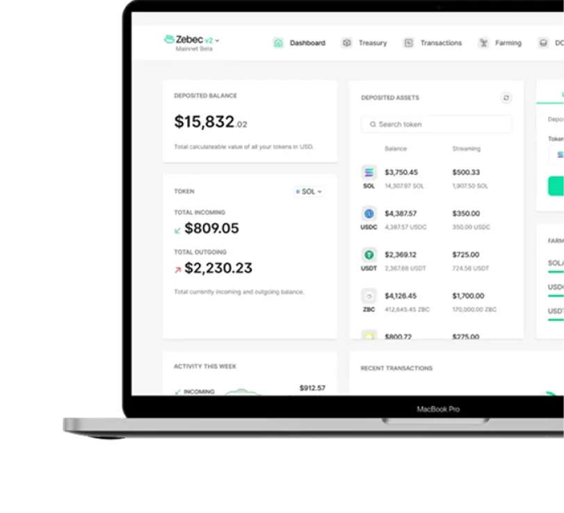
Task: Click the SOL farm progress bar
Action: click(556, 273)
